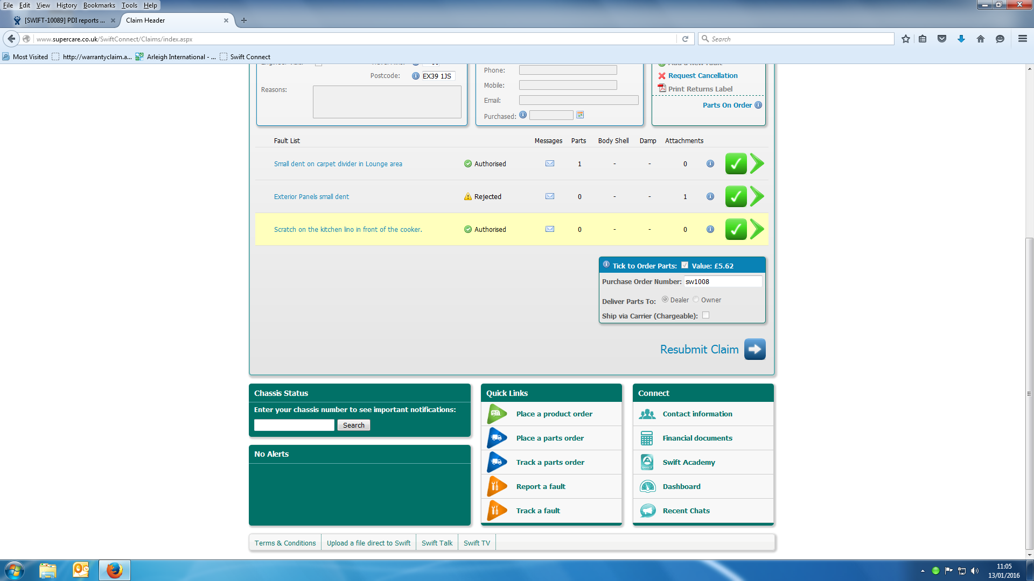1034x581 pixels.
Task: Click the Resubmit Claim arrow button
Action: (x=754, y=349)
